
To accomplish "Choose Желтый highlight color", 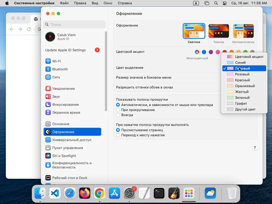I will click(244, 92).
